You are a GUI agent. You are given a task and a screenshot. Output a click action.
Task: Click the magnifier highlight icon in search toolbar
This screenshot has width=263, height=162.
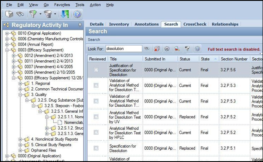pos(177,49)
